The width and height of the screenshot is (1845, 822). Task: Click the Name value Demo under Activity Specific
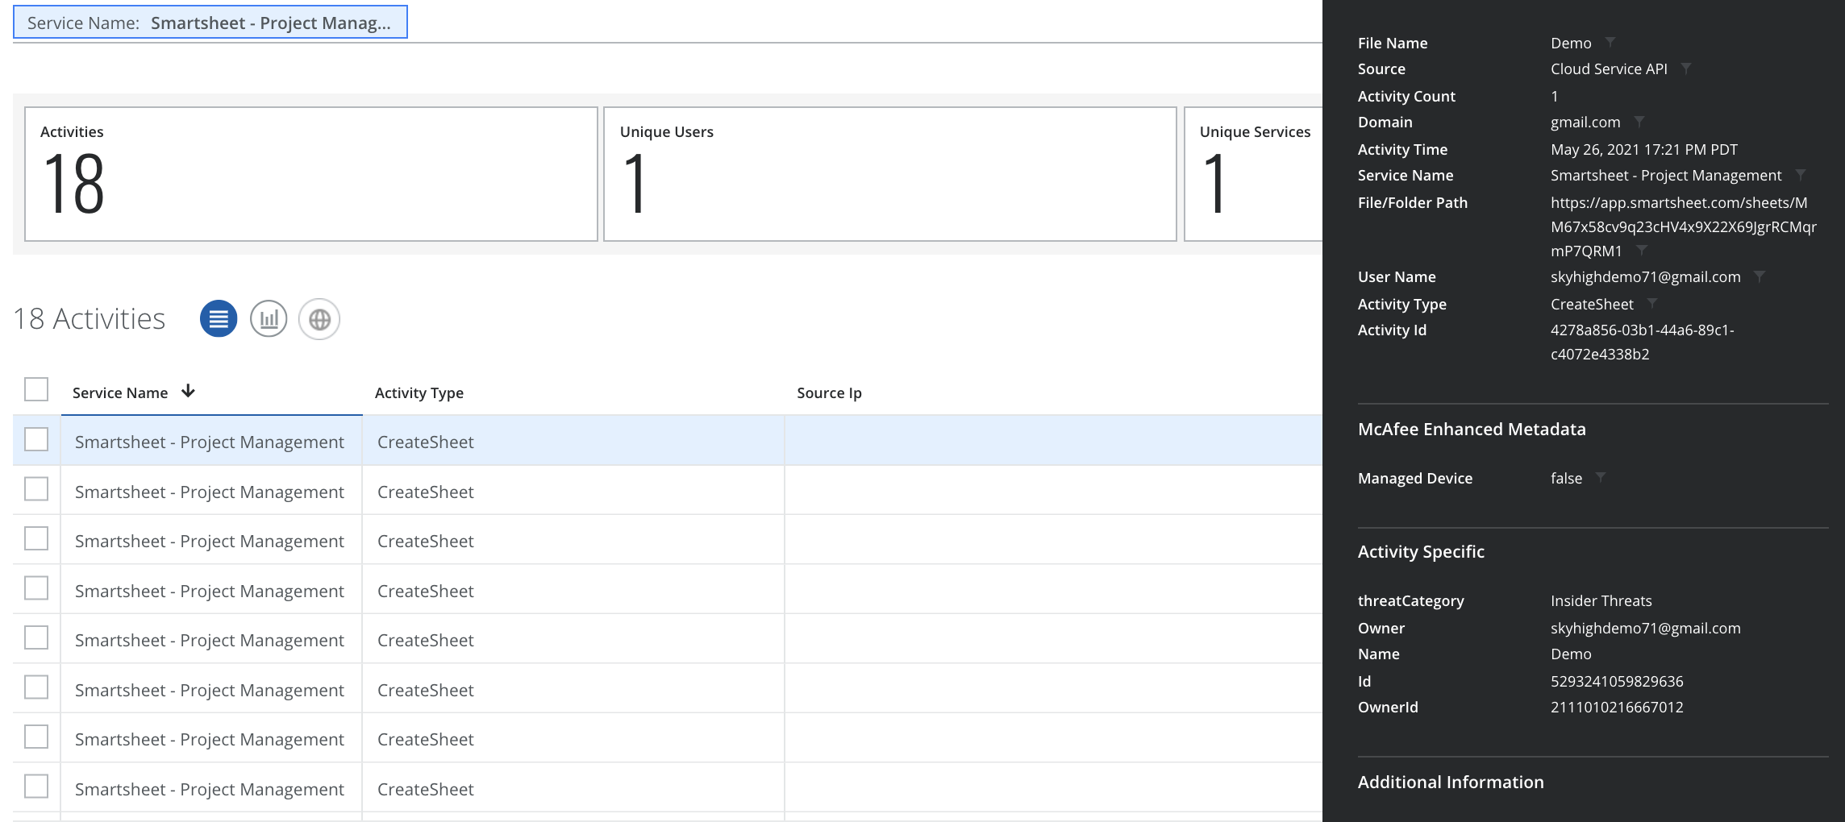1571,654
